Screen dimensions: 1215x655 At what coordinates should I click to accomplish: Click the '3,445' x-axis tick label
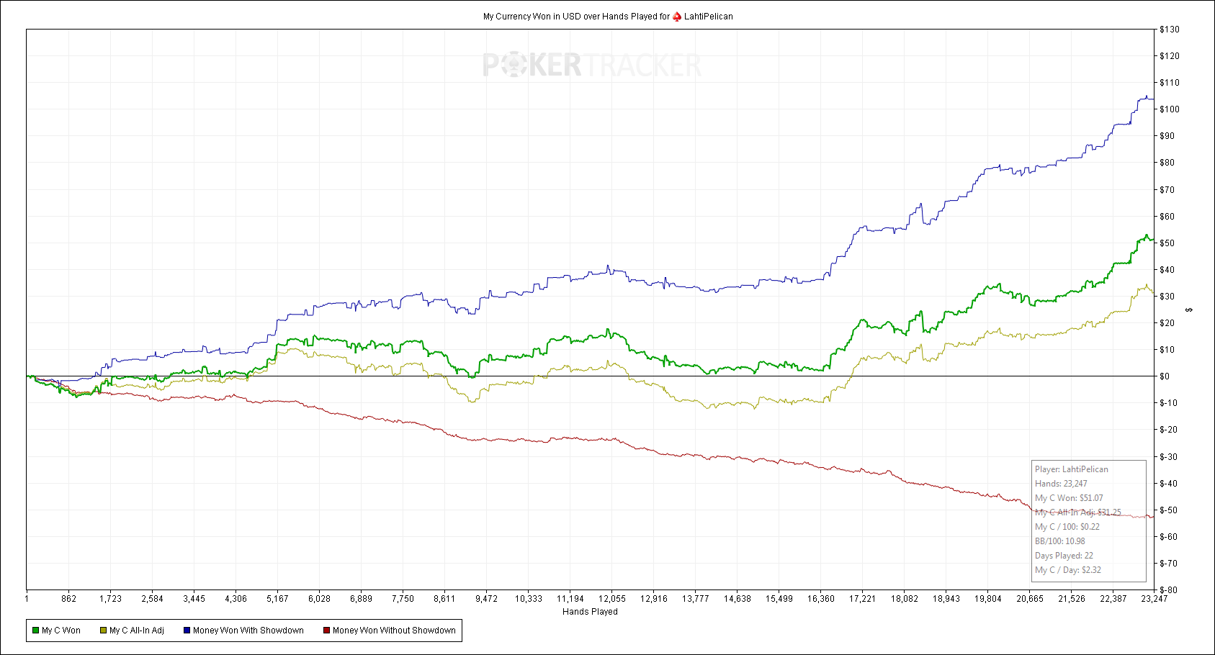coord(194,599)
